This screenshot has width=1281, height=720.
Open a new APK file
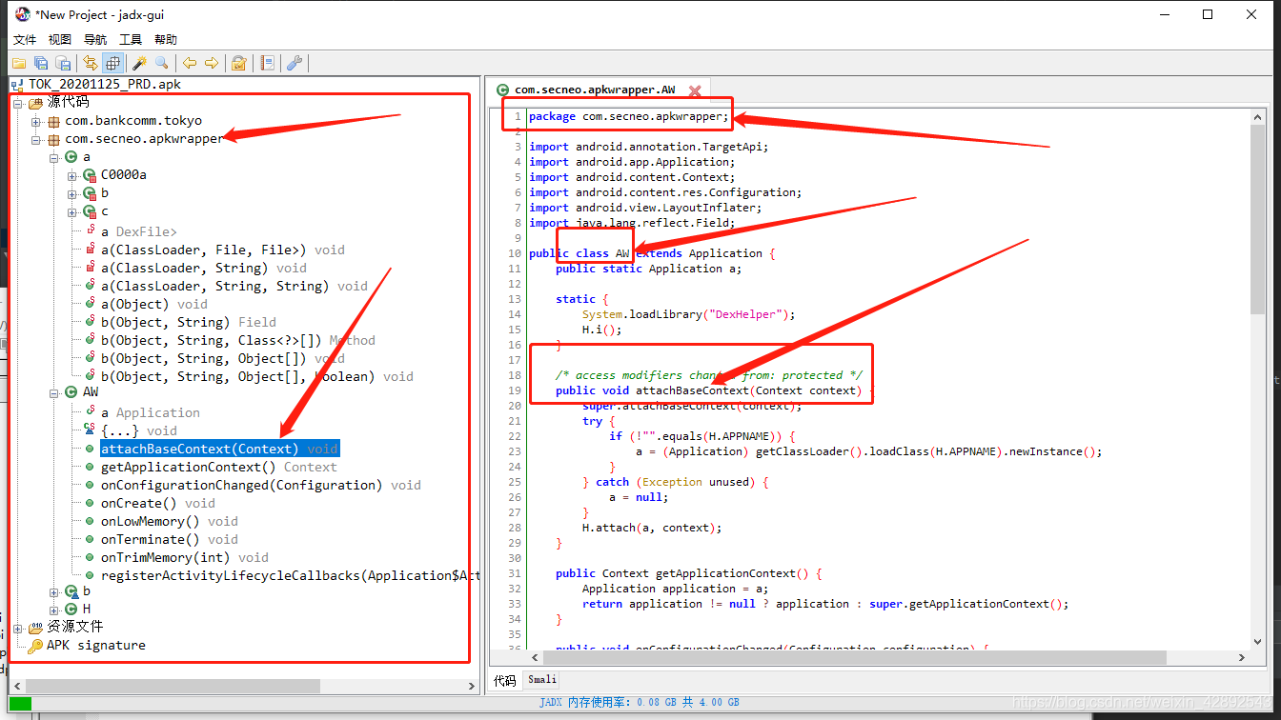click(x=19, y=63)
